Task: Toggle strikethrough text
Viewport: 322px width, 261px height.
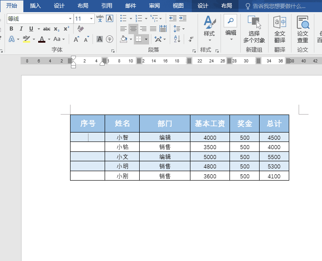Action: coord(47,29)
